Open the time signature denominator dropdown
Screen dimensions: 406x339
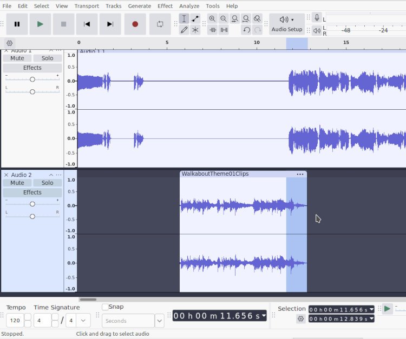(83, 321)
